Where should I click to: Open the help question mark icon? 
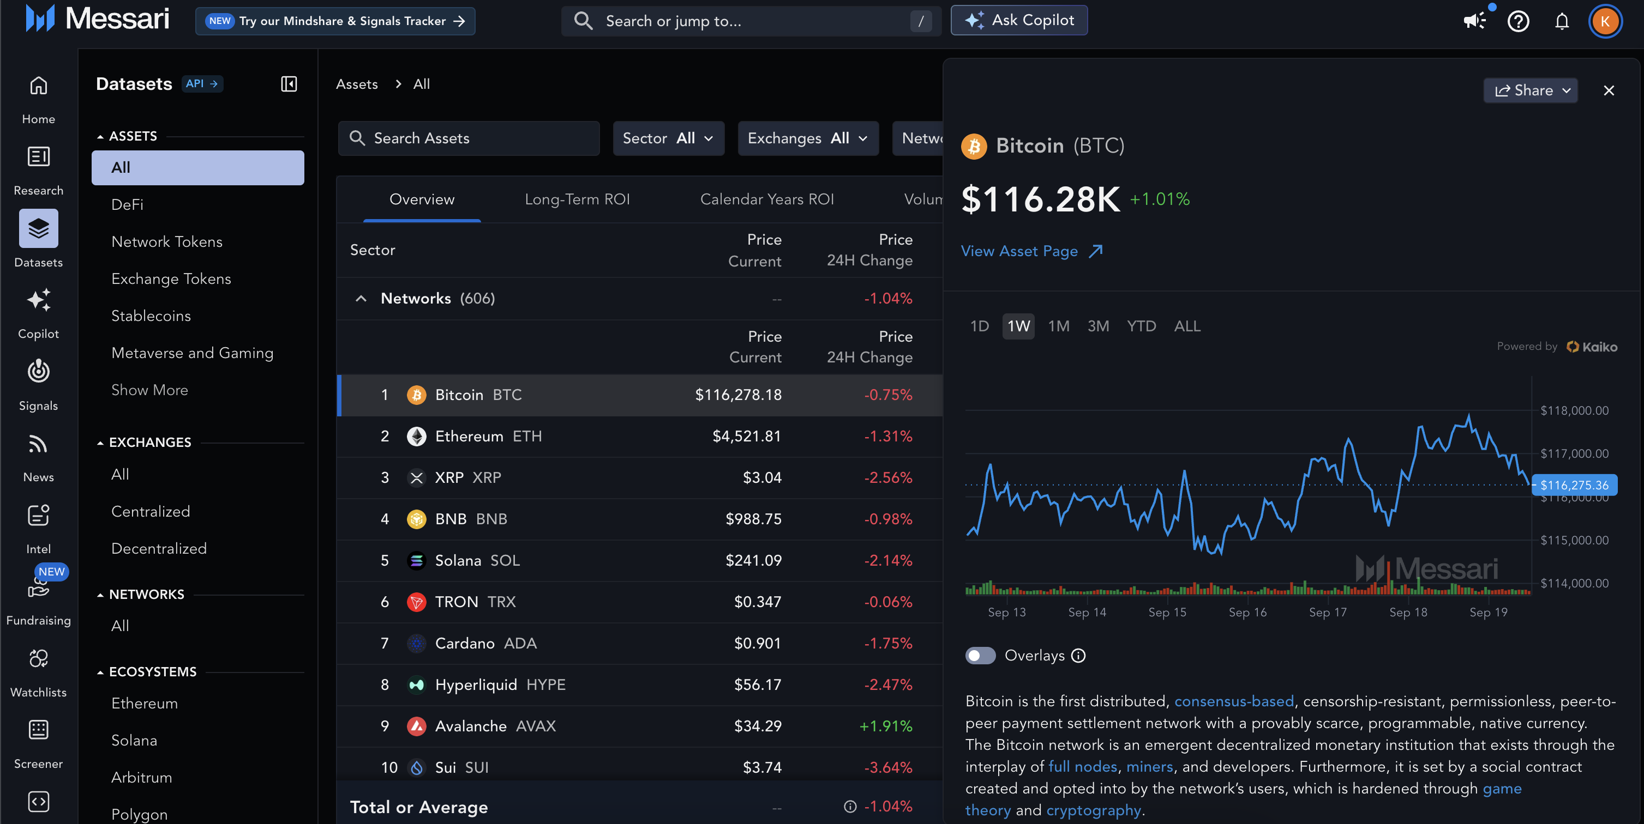[1519, 21]
